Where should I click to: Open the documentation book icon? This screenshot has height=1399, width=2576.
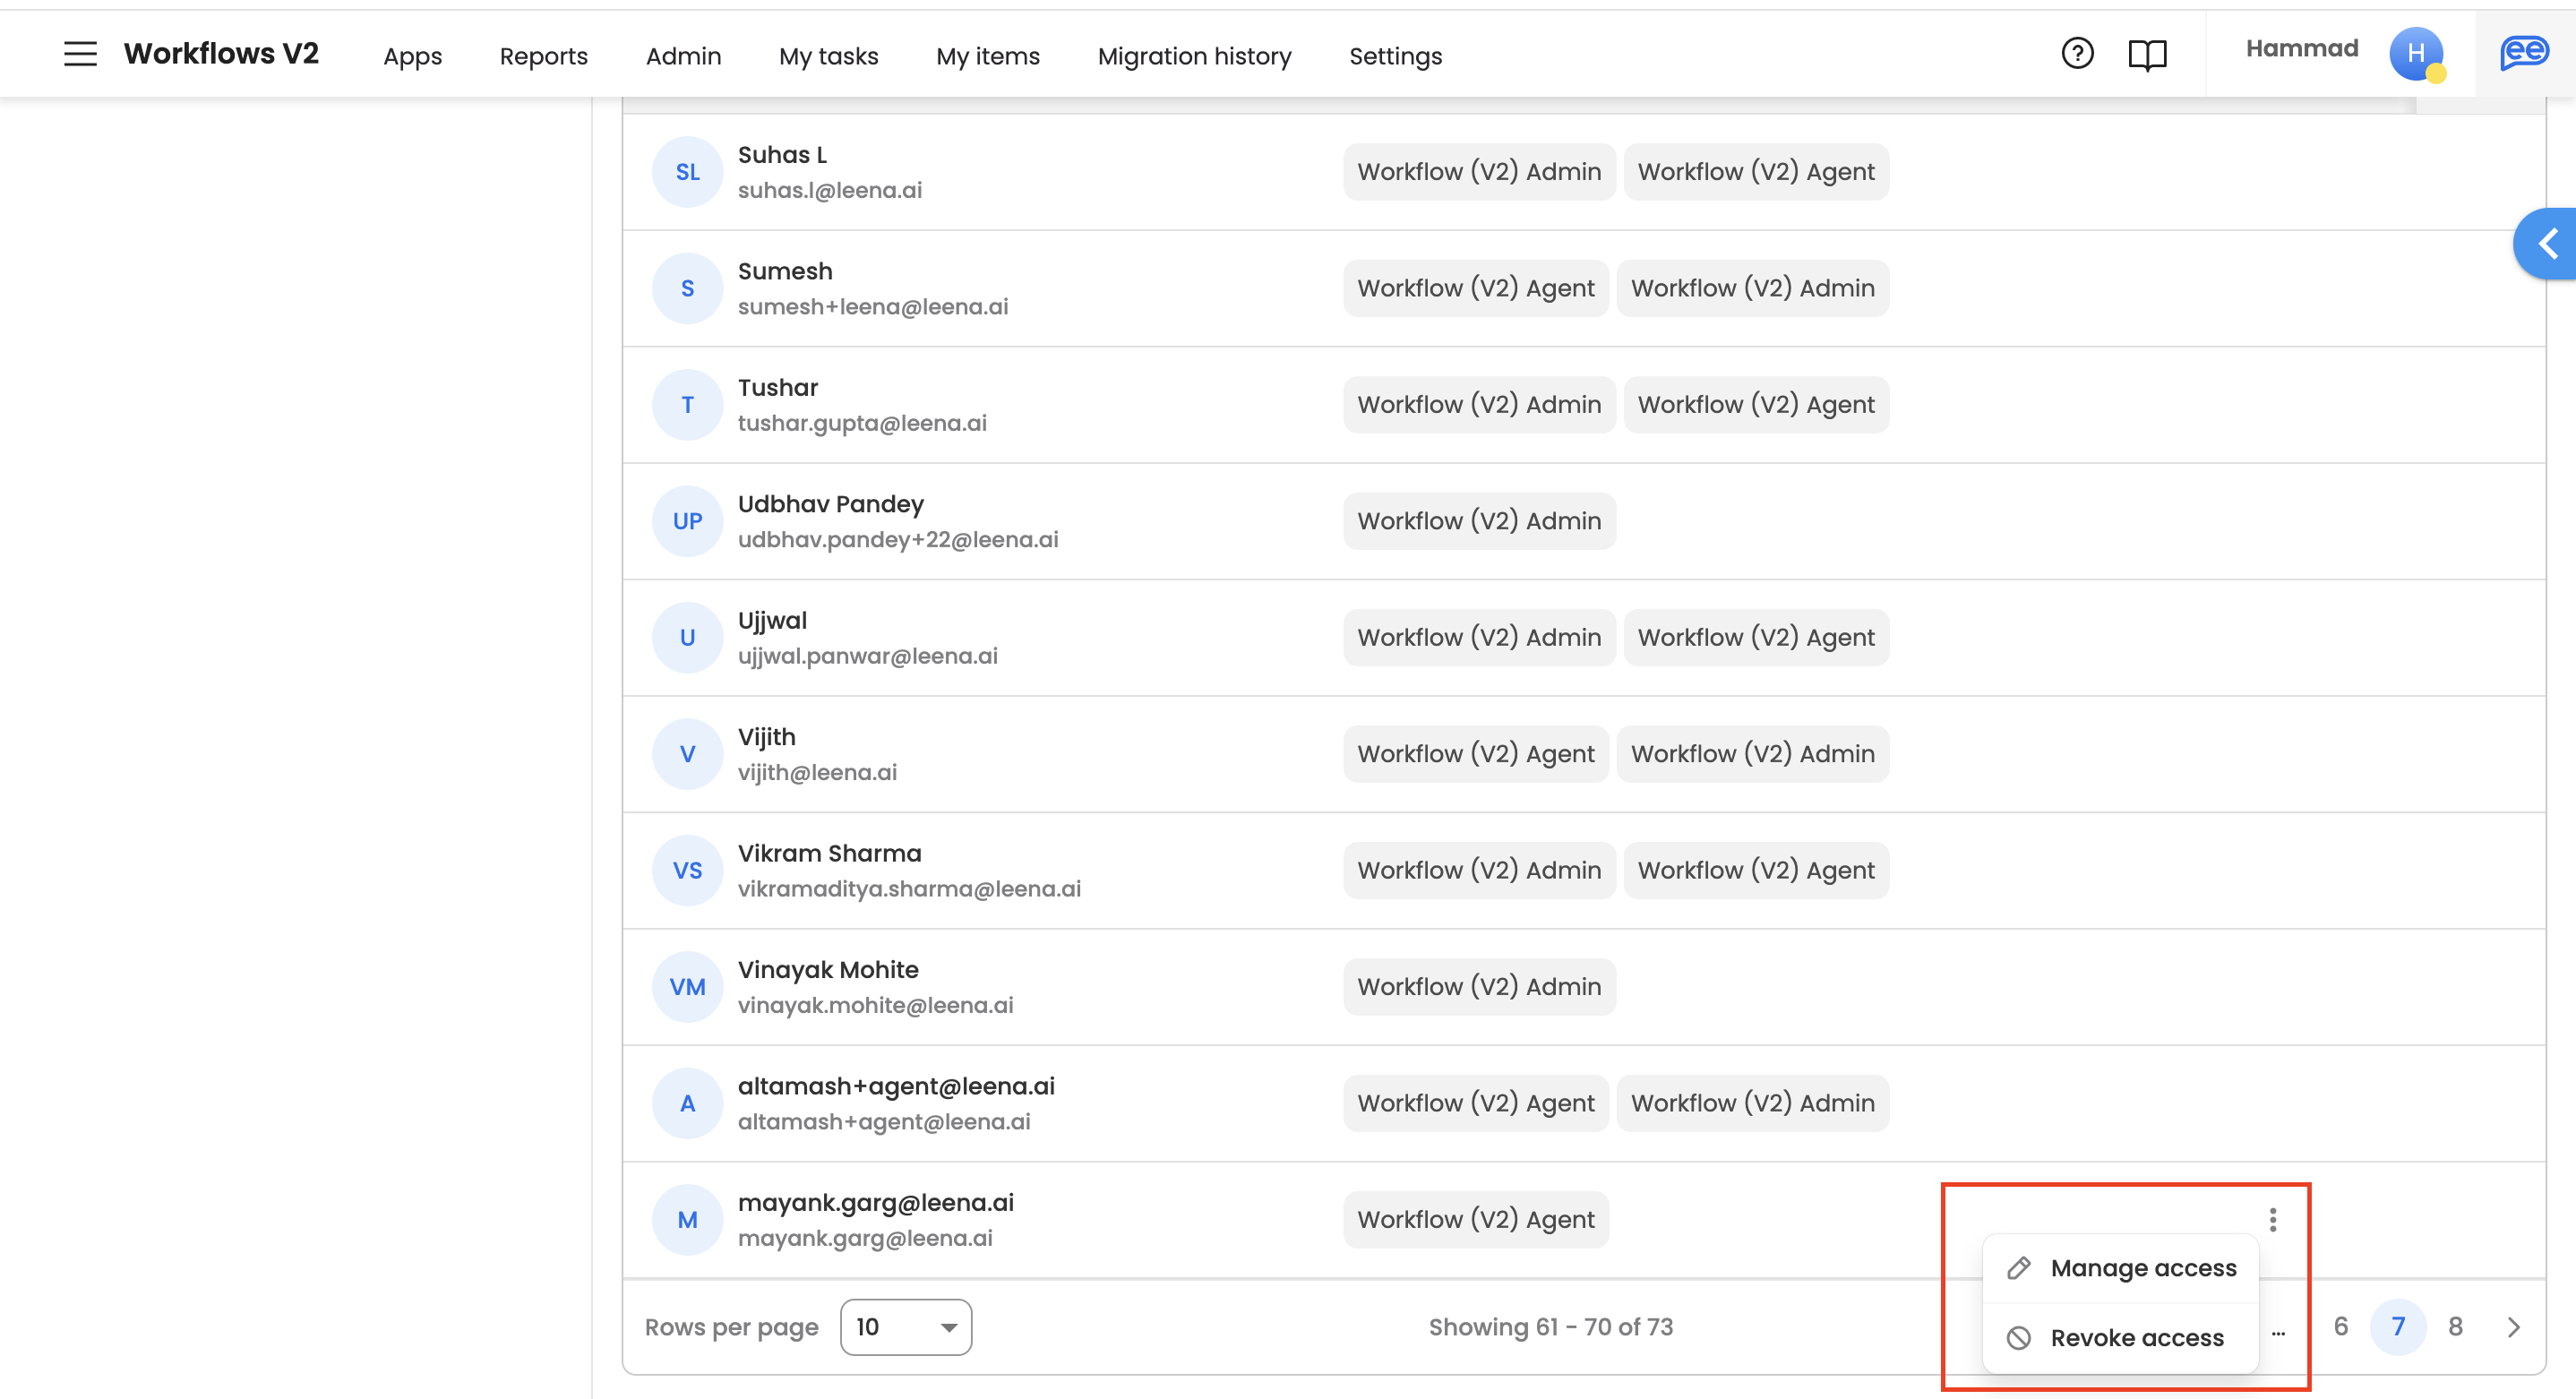[x=2147, y=54]
